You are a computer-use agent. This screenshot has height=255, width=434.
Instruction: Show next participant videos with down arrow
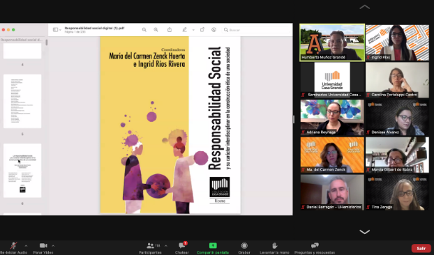coord(364,232)
